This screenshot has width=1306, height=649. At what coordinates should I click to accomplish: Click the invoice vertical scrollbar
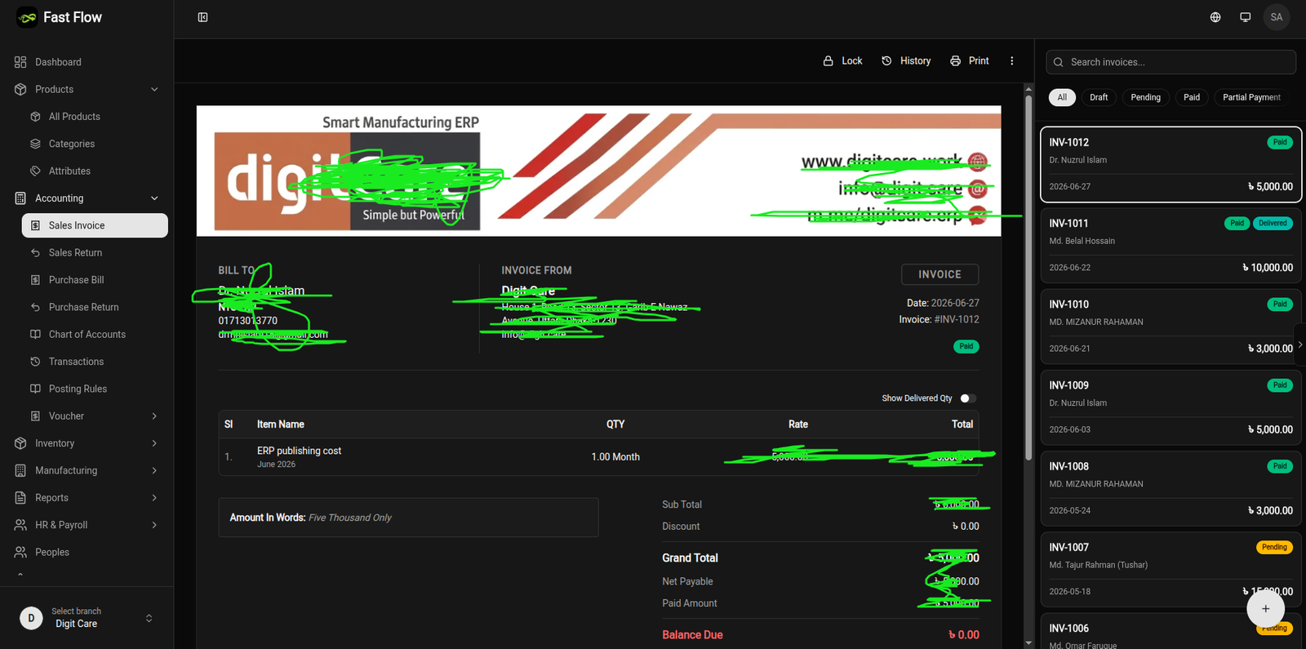pyautogui.click(x=1028, y=278)
